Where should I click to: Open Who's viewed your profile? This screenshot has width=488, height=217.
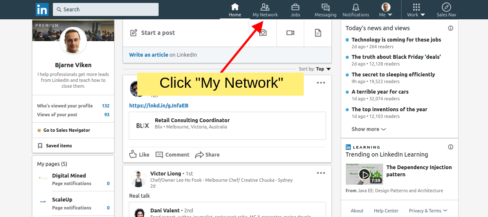click(73, 106)
